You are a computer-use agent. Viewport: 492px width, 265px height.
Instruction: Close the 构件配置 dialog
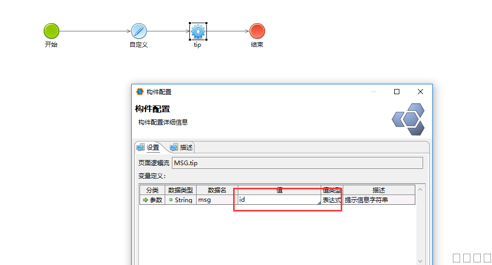420,92
